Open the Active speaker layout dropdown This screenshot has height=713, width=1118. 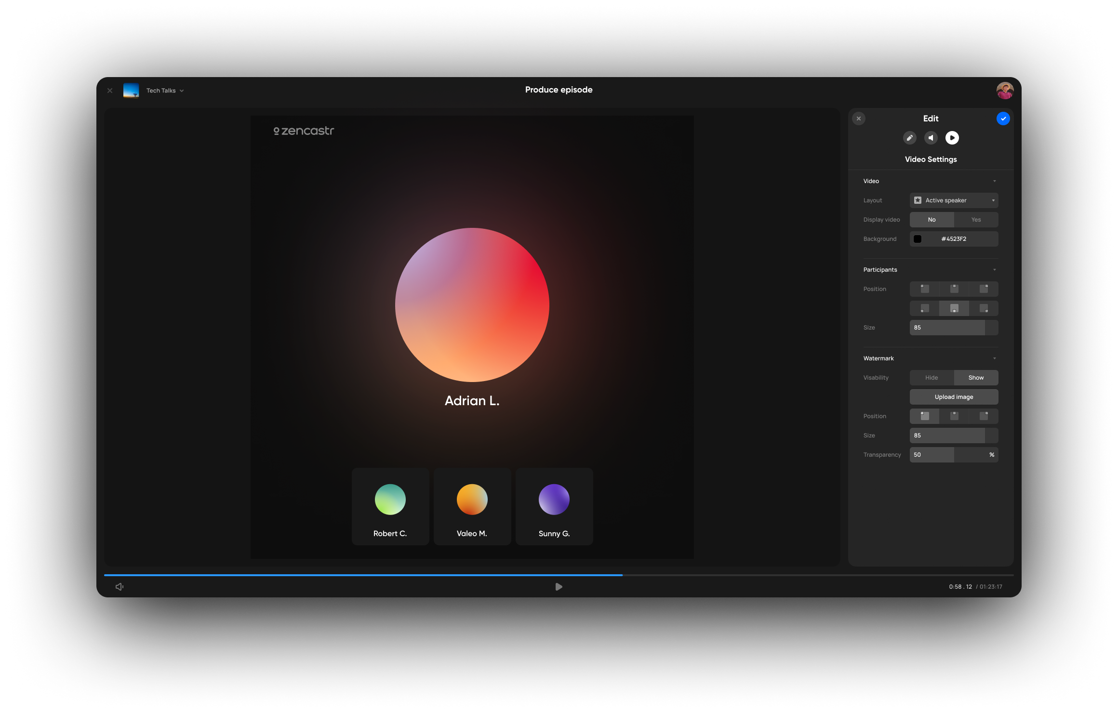[x=954, y=200]
